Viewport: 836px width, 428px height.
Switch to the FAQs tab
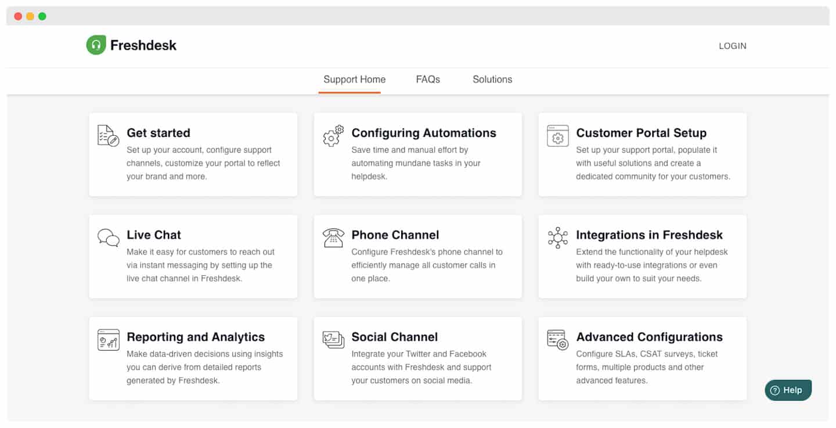428,80
